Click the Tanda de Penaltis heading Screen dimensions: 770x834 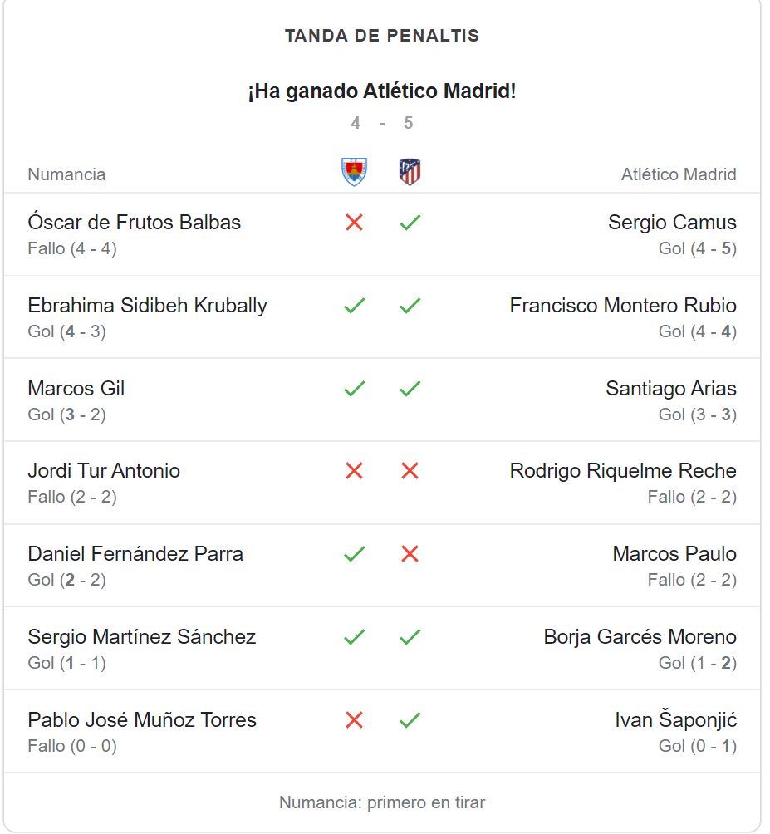coord(382,36)
